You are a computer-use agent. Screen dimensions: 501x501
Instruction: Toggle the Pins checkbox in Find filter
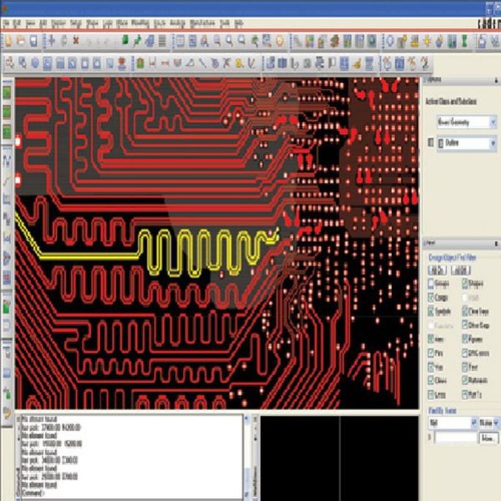click(431, 353)
